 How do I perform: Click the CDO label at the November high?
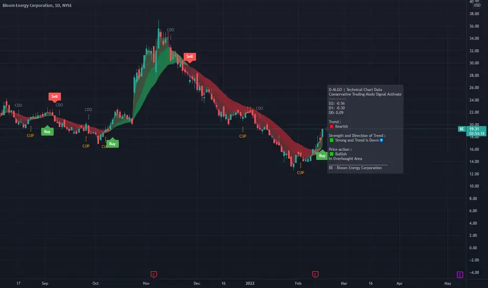pyautogui.click(x=170, y=30)
